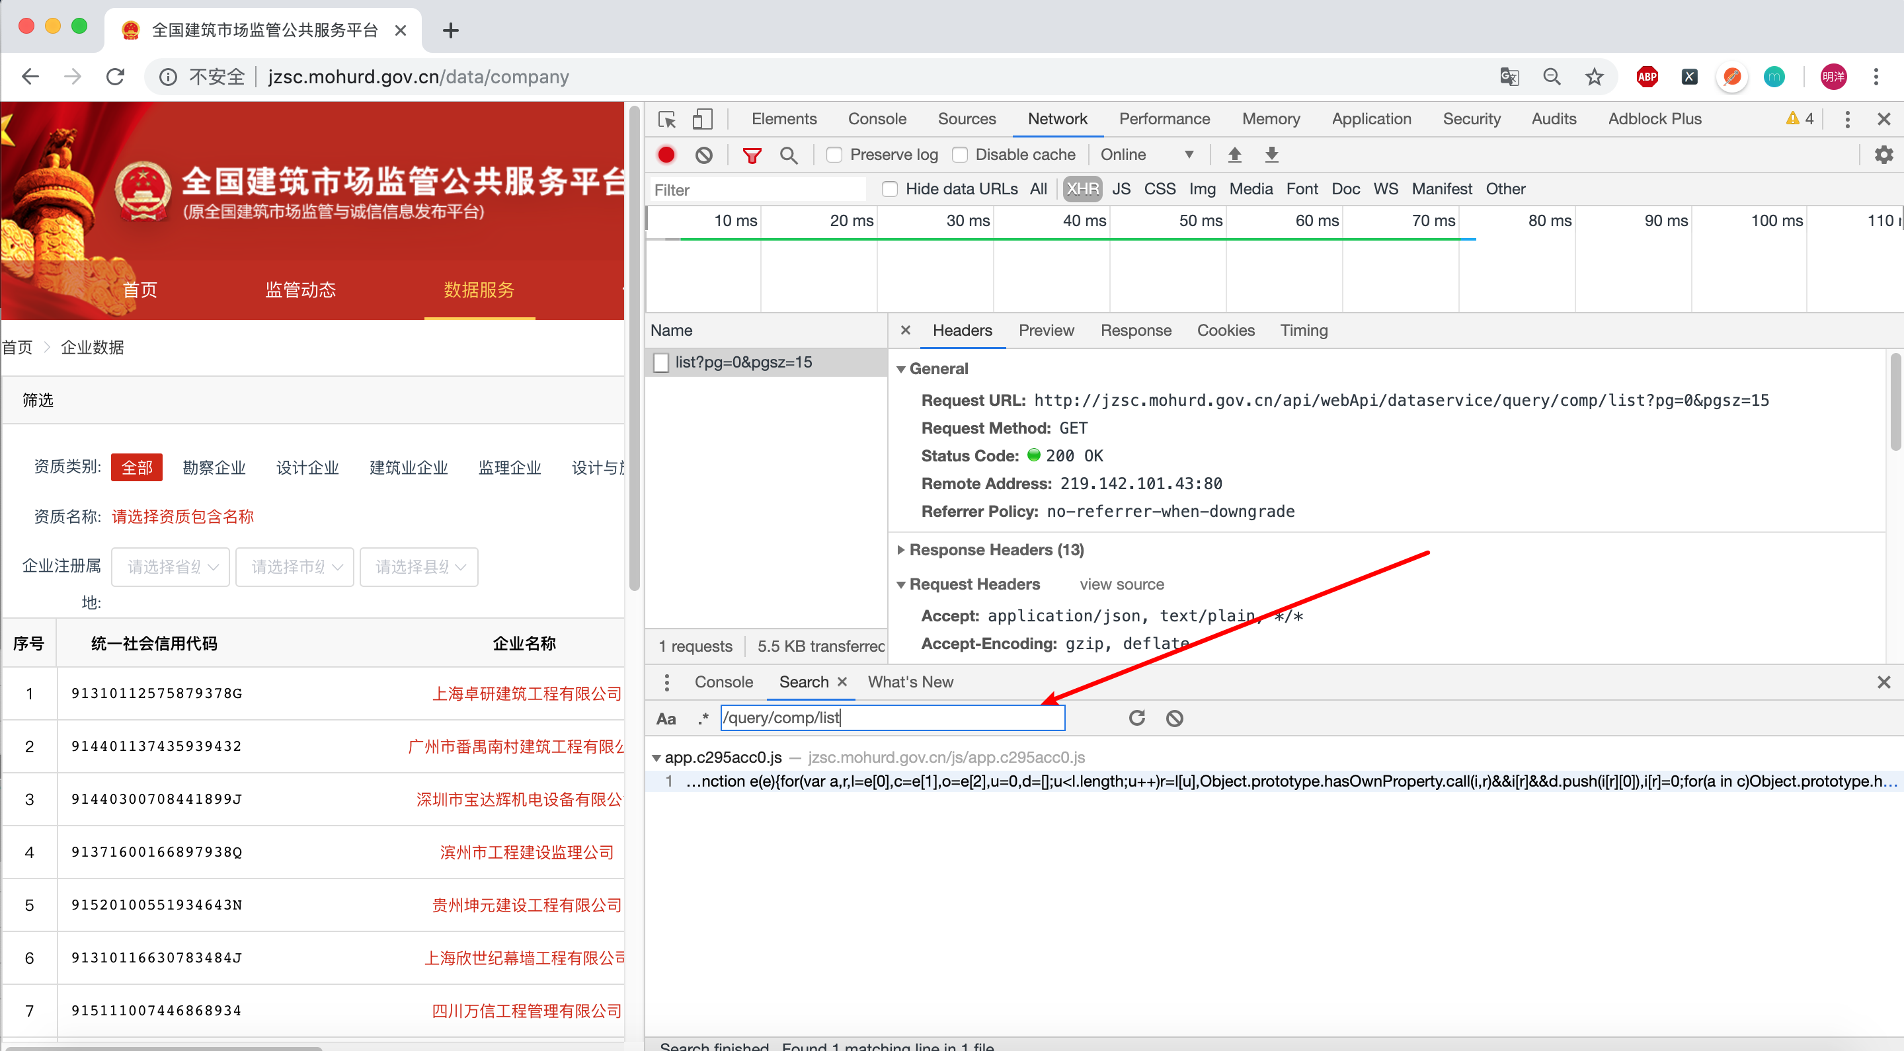
Task: Toggle device toolbar icon in DevTools
Action: (x=702, y=120)
